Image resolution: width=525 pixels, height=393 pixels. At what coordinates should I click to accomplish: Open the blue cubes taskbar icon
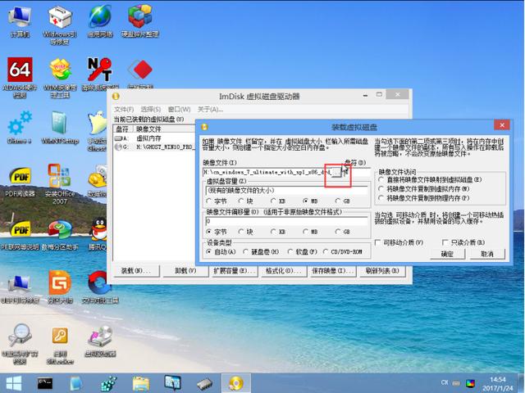pyautogui.click(x=109, y=384)
